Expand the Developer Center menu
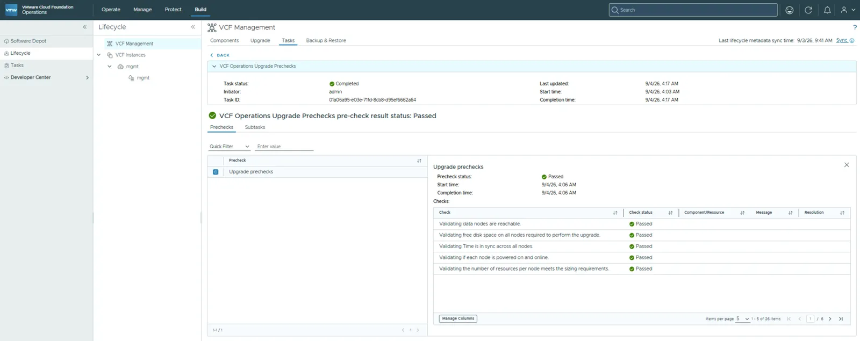Viewport: 860px width, 341px height. pyautogui.click(x=87, y=77)
